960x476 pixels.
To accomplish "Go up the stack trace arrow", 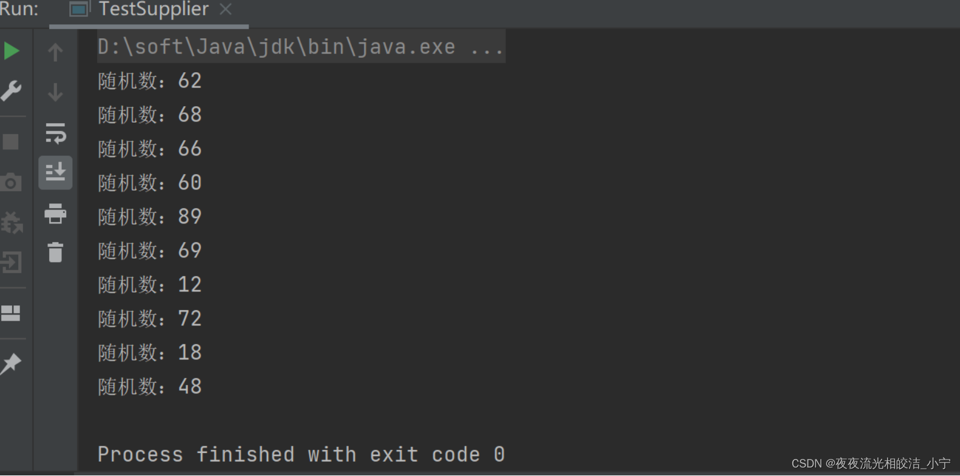I will (x=55, y=52).
